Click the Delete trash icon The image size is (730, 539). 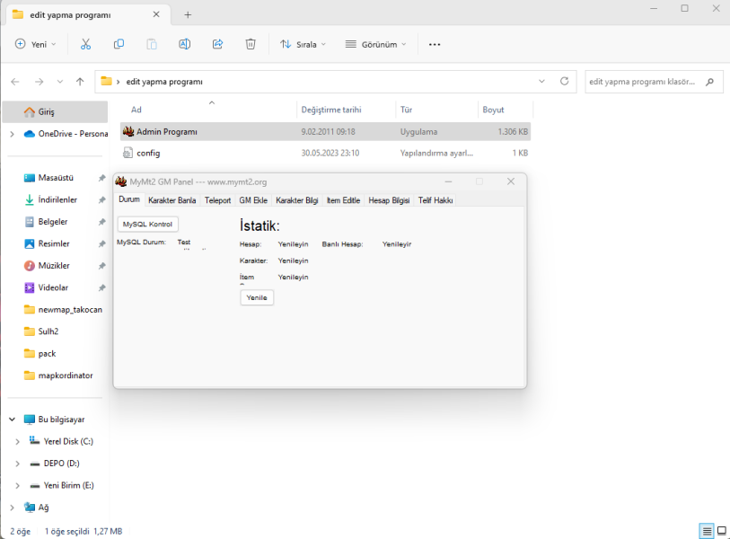pyautogui.click(x=251, y=44)
